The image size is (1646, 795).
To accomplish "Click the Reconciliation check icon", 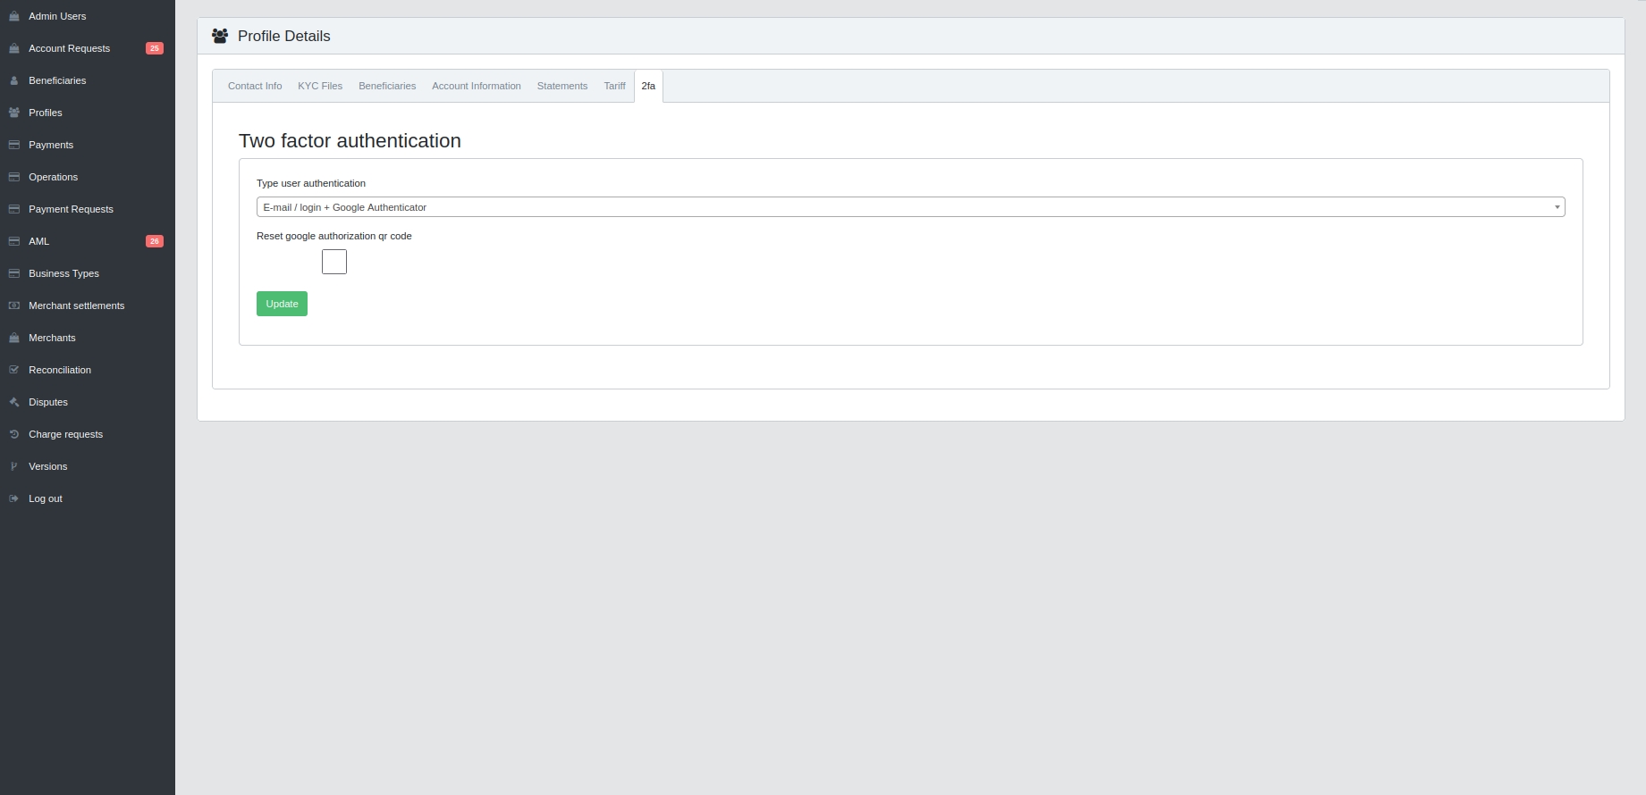I will pyautogui.click(x=14, y=370).
